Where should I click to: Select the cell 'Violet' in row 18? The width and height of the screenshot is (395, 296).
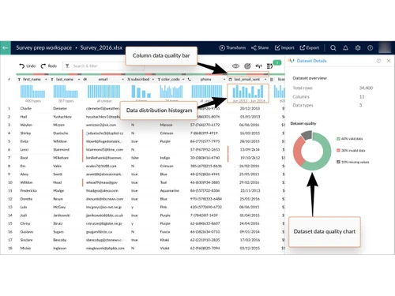(x=164, y=248)
